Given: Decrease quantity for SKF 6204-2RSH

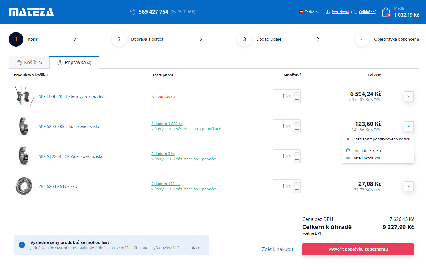Looking at the screenshot, I should pyautogui.click(x=297, y=130).
